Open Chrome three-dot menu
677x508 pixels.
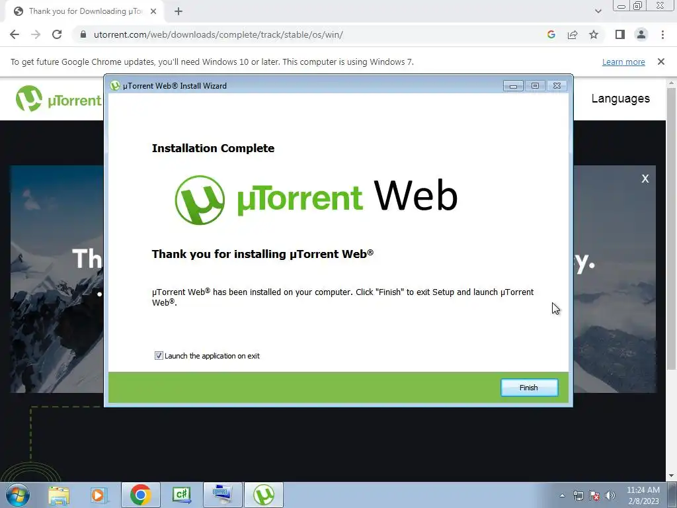click(x=662, y=34)
